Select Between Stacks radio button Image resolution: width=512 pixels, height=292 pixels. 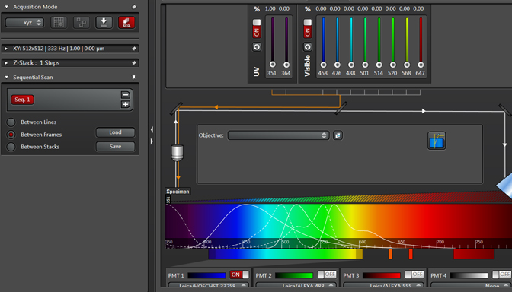pos(11,147)
